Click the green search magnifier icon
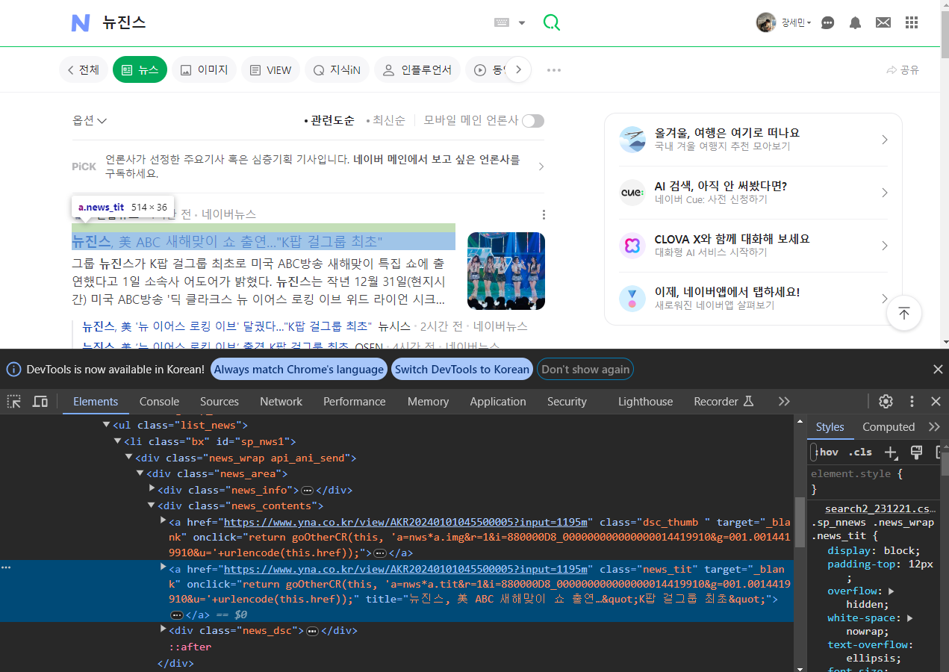This screenshot has width=949, height=672. (551, 22)
